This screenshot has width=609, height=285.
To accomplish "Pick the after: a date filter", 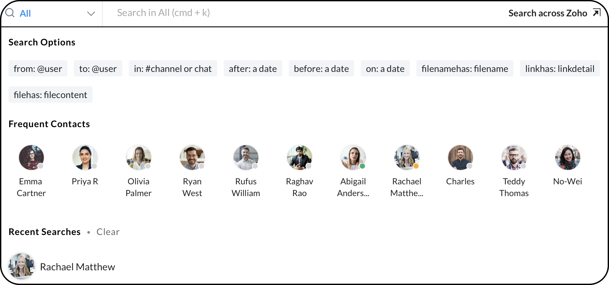I will tap(252, 69).
